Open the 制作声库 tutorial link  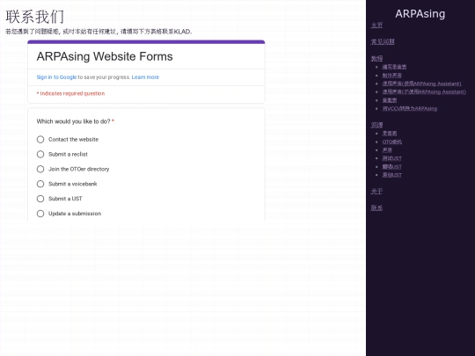click(391, 76)
